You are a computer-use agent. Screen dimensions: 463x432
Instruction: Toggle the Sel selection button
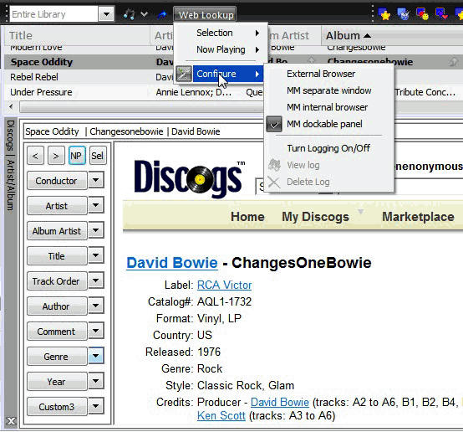pos(98,156)
